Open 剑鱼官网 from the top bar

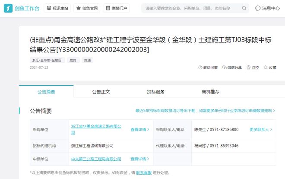pos(87,8)
